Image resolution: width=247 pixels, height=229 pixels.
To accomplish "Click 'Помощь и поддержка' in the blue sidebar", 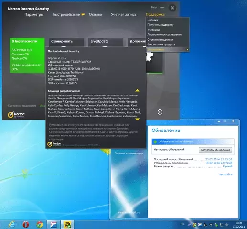I will (129, 153).
